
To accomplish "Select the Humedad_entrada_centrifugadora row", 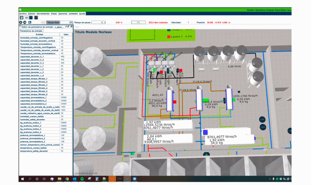I will coord(46,38).
